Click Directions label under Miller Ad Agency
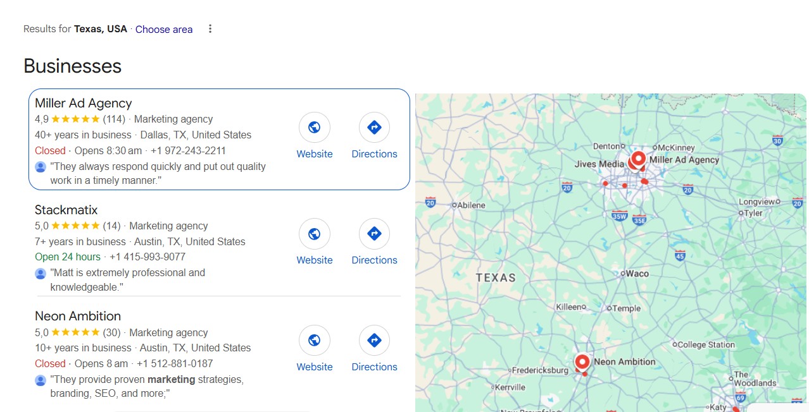Screen dimensions: 809x412 (x=374, y=154)
